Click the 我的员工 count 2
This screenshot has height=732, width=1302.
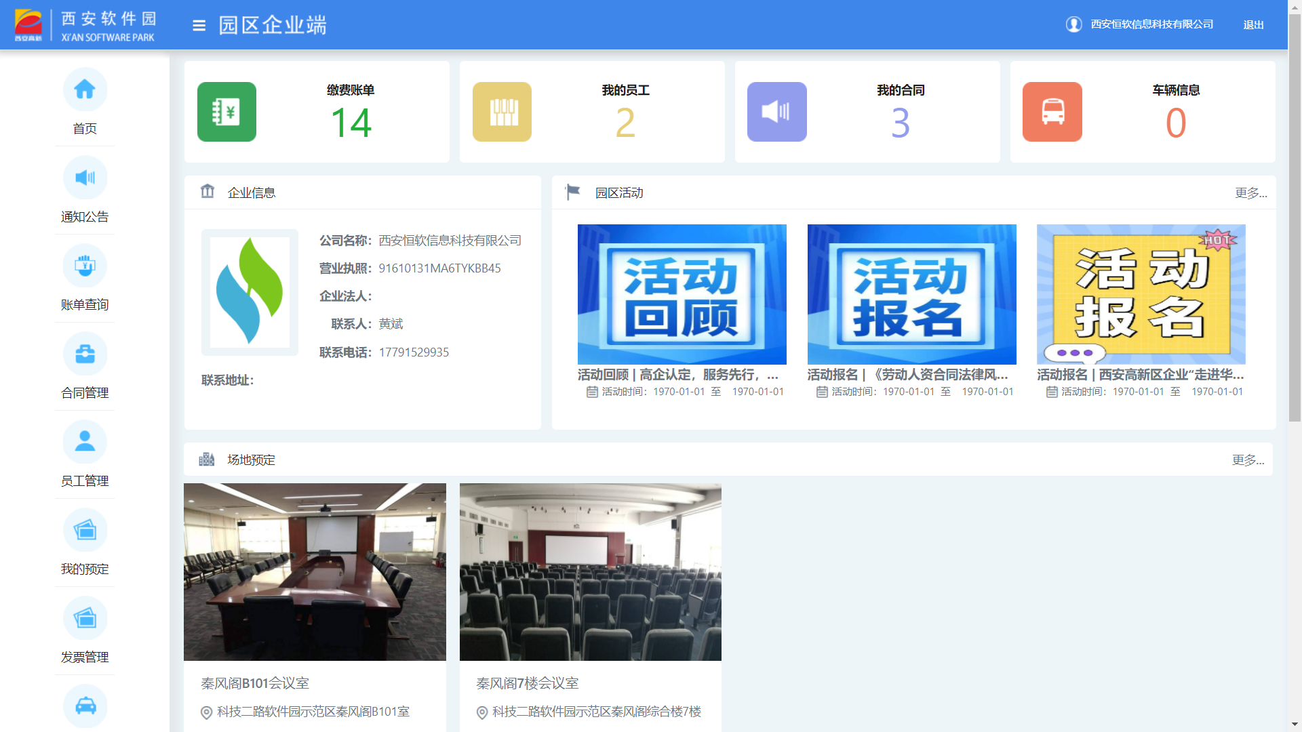(625, 123)
